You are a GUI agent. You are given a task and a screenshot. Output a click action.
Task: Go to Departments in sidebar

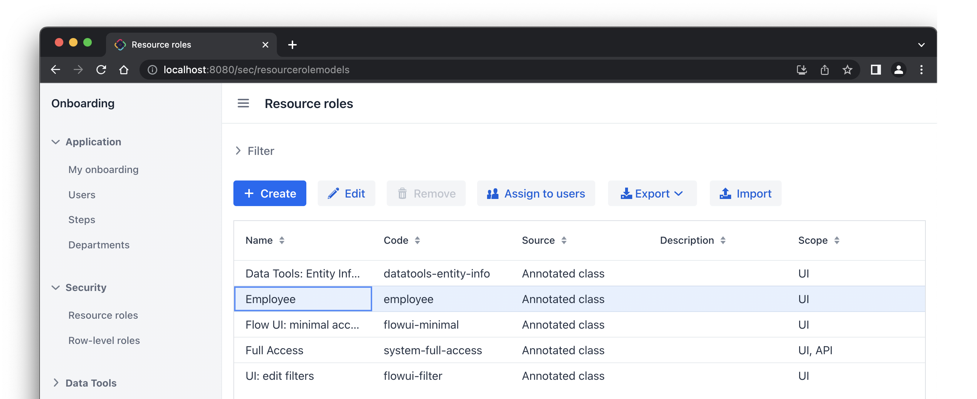99,245
